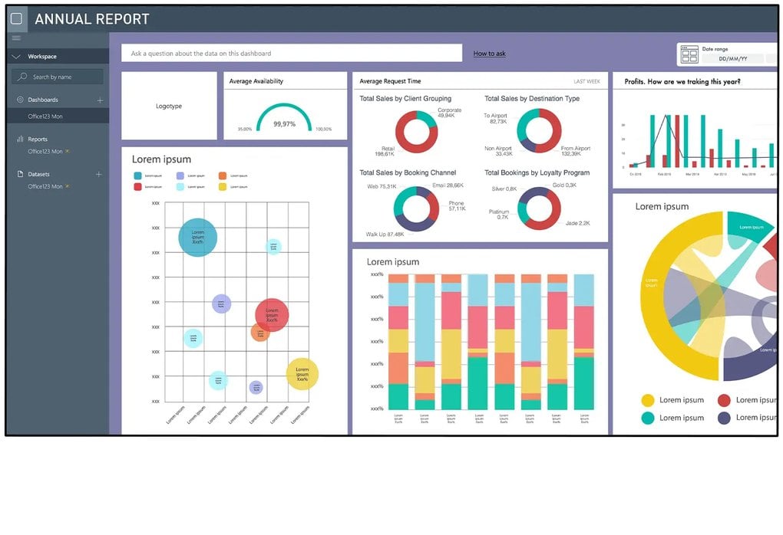Click the yellow swatch in the bubble chart legend
Viewport: 783px width, 535px height.
pyautogui.click(x=223, y=186)
